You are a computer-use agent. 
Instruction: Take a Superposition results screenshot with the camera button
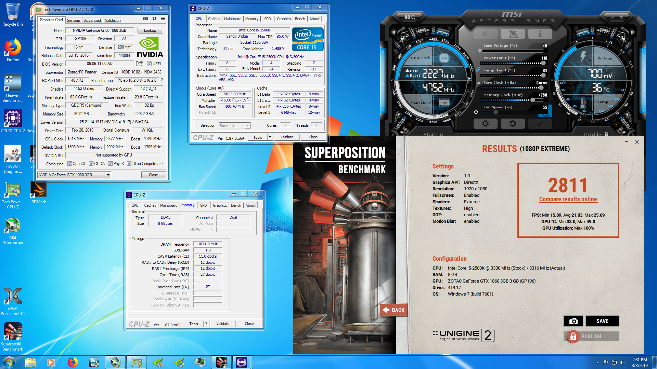[573, 321]
